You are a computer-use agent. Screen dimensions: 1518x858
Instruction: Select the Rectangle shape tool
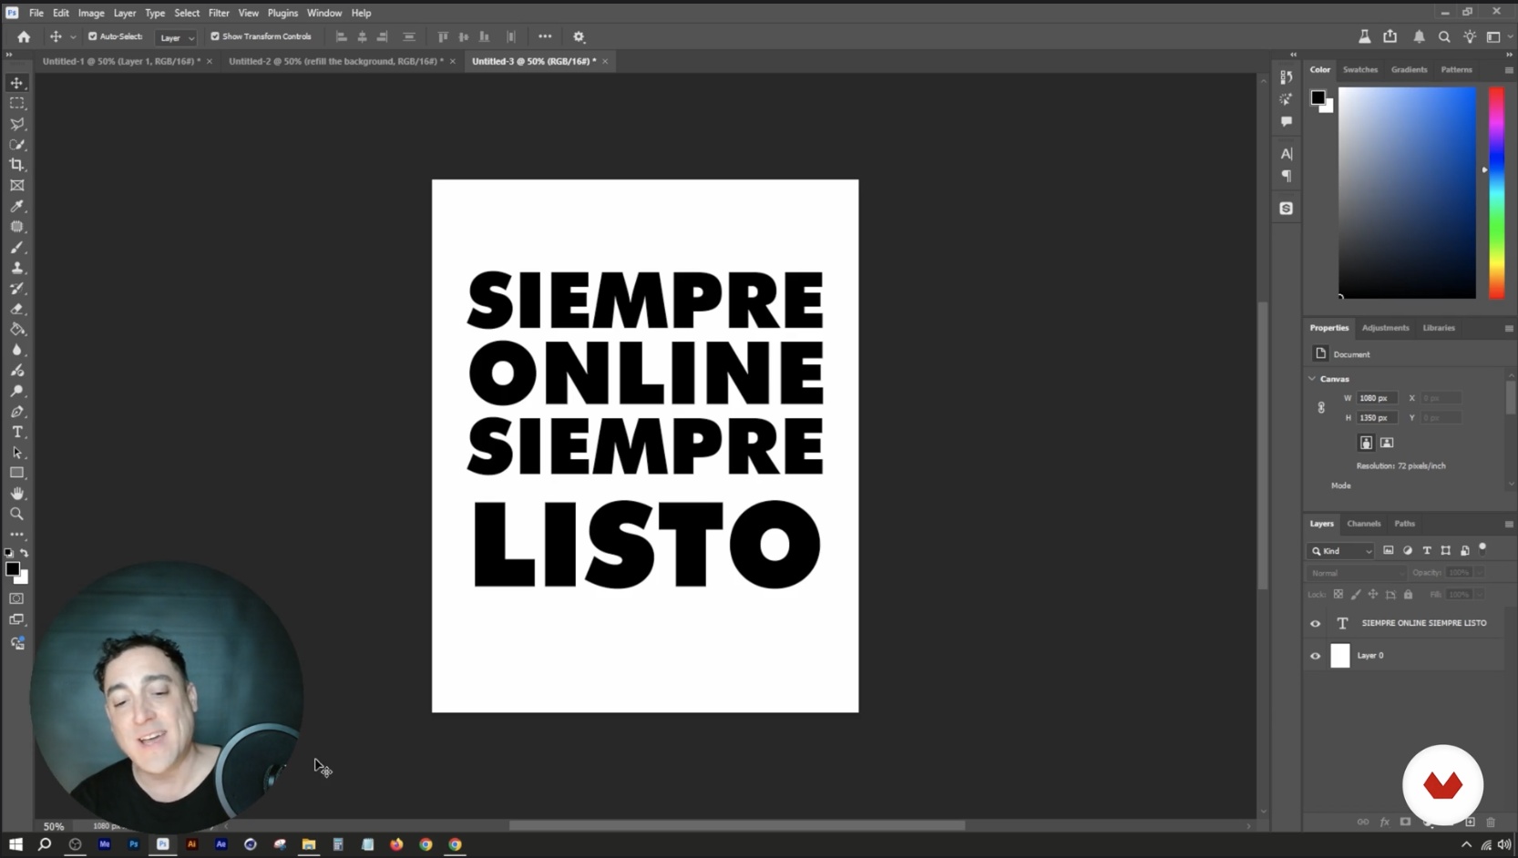coord(16,474)
